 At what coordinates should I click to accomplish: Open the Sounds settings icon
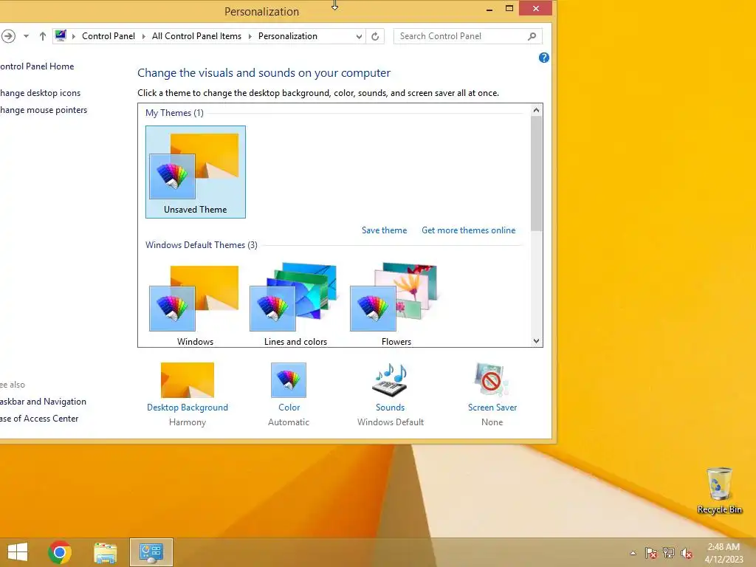(x=390, y=380)
